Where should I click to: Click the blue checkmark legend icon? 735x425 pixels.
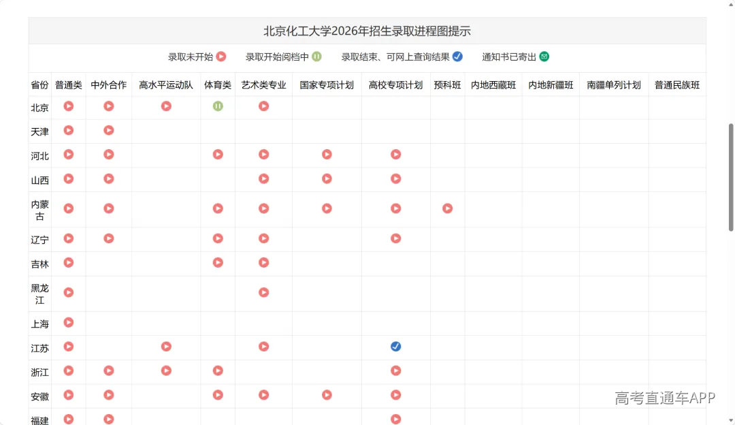(457, 57)
